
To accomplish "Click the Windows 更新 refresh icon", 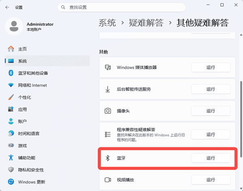I will tap(11, 182).
